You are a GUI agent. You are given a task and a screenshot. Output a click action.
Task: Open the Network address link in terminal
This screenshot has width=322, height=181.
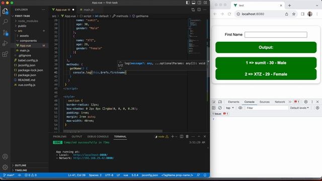tap(94, 158)
